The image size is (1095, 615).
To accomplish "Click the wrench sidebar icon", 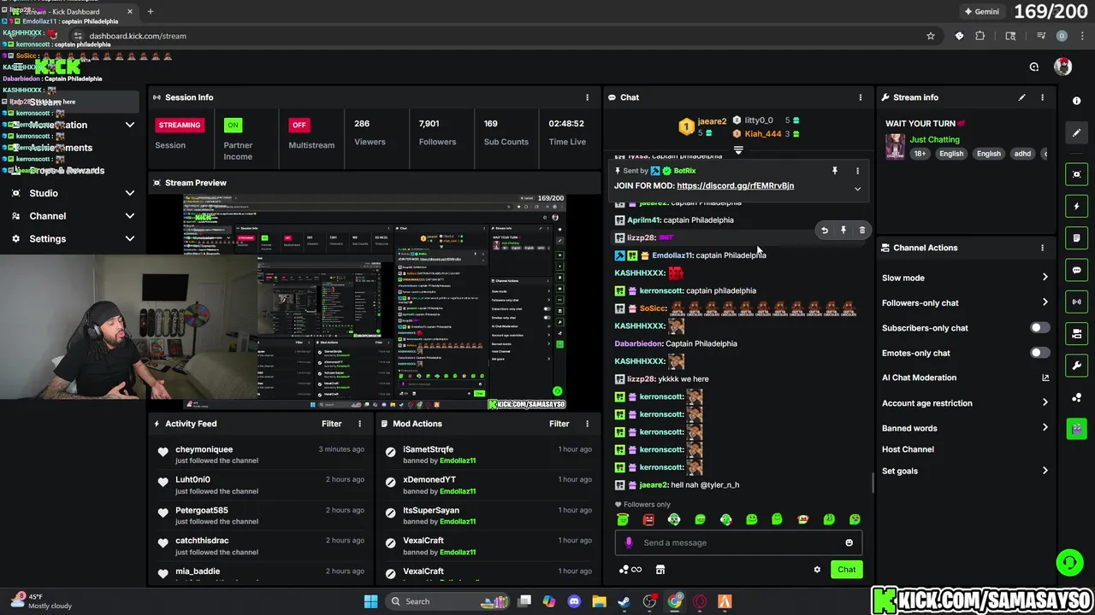I will [1077, 366].
